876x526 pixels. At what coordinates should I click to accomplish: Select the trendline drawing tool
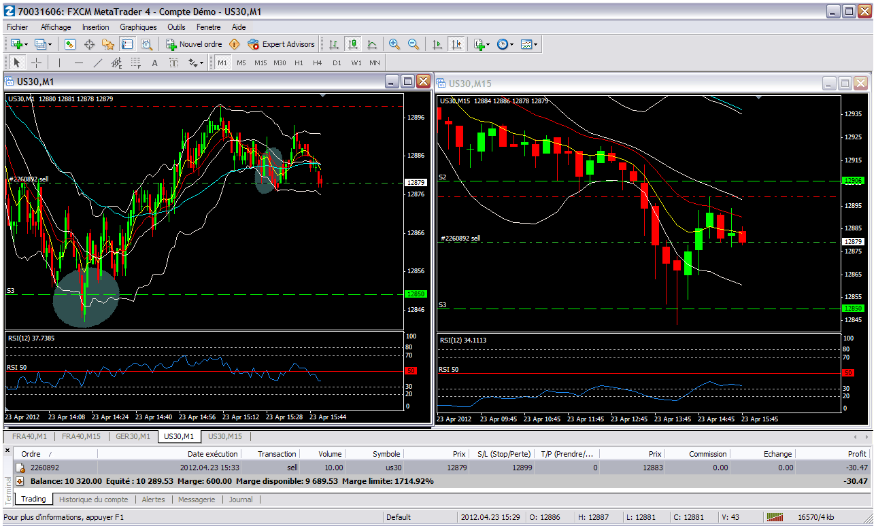97,63
